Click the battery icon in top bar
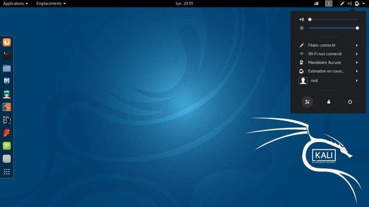This screenshot has width=369, height=207. (357, 4)
